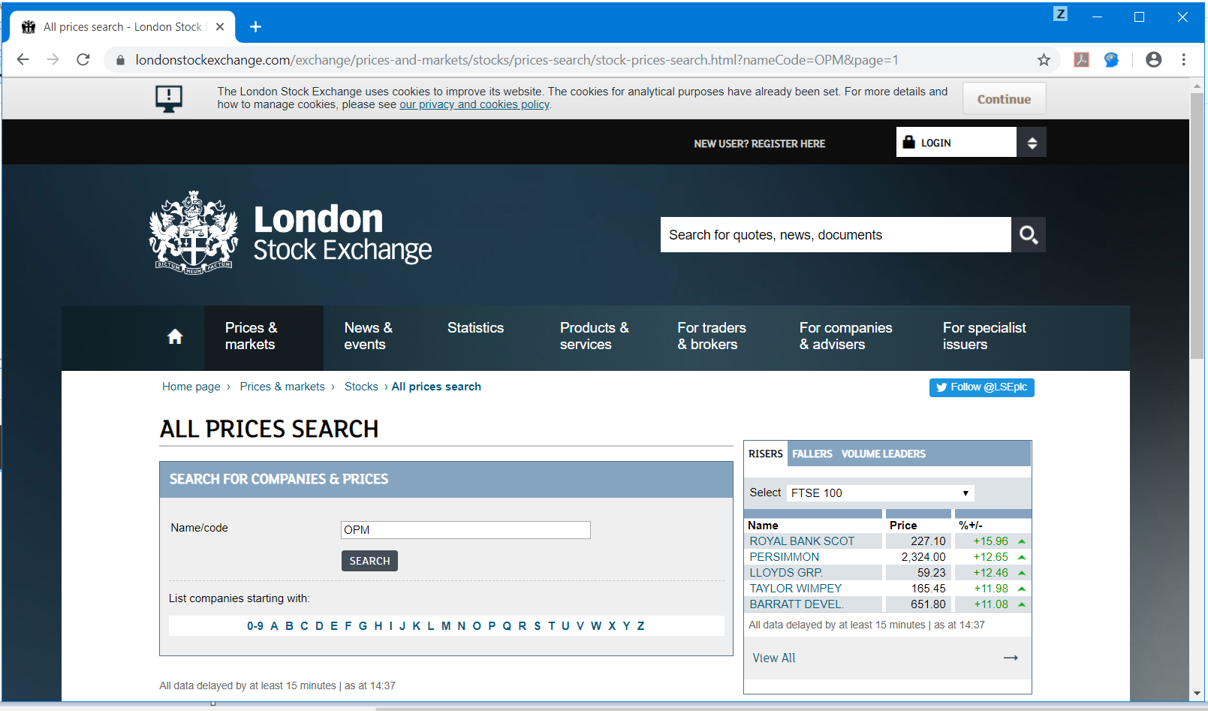List companies starting with letter M
Viewport: 1208px width, 711px height.
click(x=446, y=626)
